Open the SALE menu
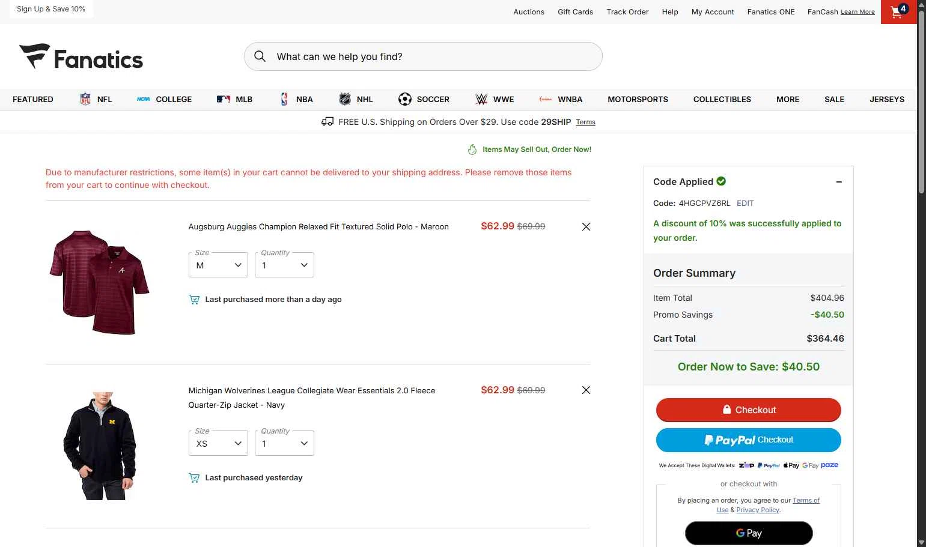The width and height of the screenshot is (926, 547). coord(834,99)
